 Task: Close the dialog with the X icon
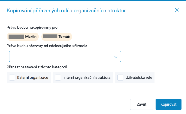click(x=177, y=10)
